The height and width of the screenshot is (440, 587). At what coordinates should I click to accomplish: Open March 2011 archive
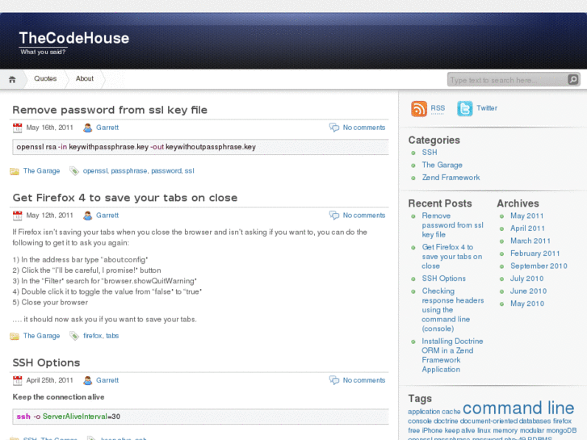point(530,241)
